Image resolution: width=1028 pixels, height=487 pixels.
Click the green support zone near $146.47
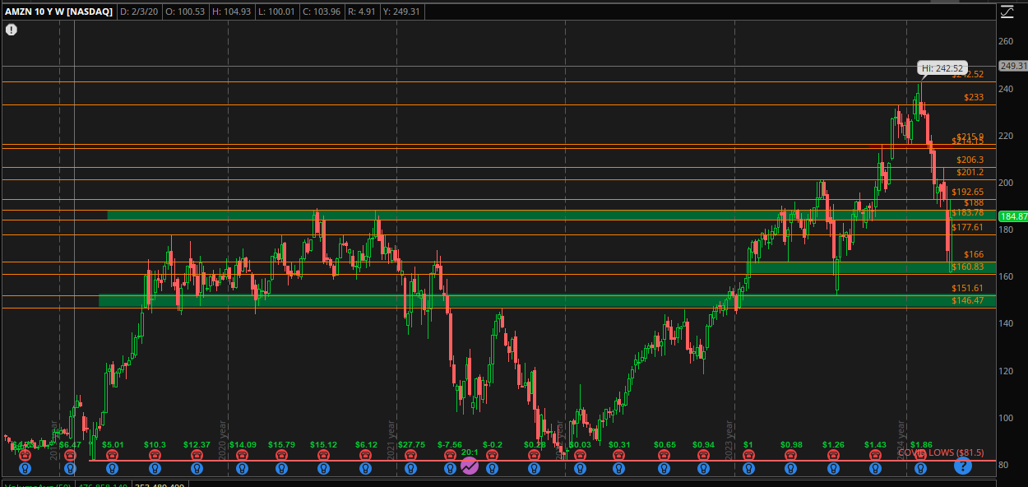pyautogui.click(x=493, y=301)
